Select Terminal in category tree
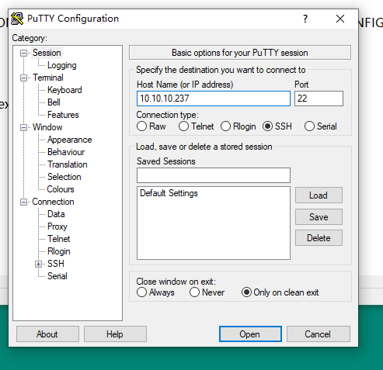The height and width of the screenshot is (370, 383). (48, 78)
